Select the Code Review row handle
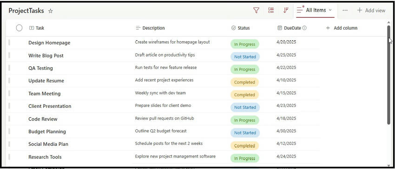Image resolution: width=395 pixels, height=169 pixels. (x=9, y=119)
